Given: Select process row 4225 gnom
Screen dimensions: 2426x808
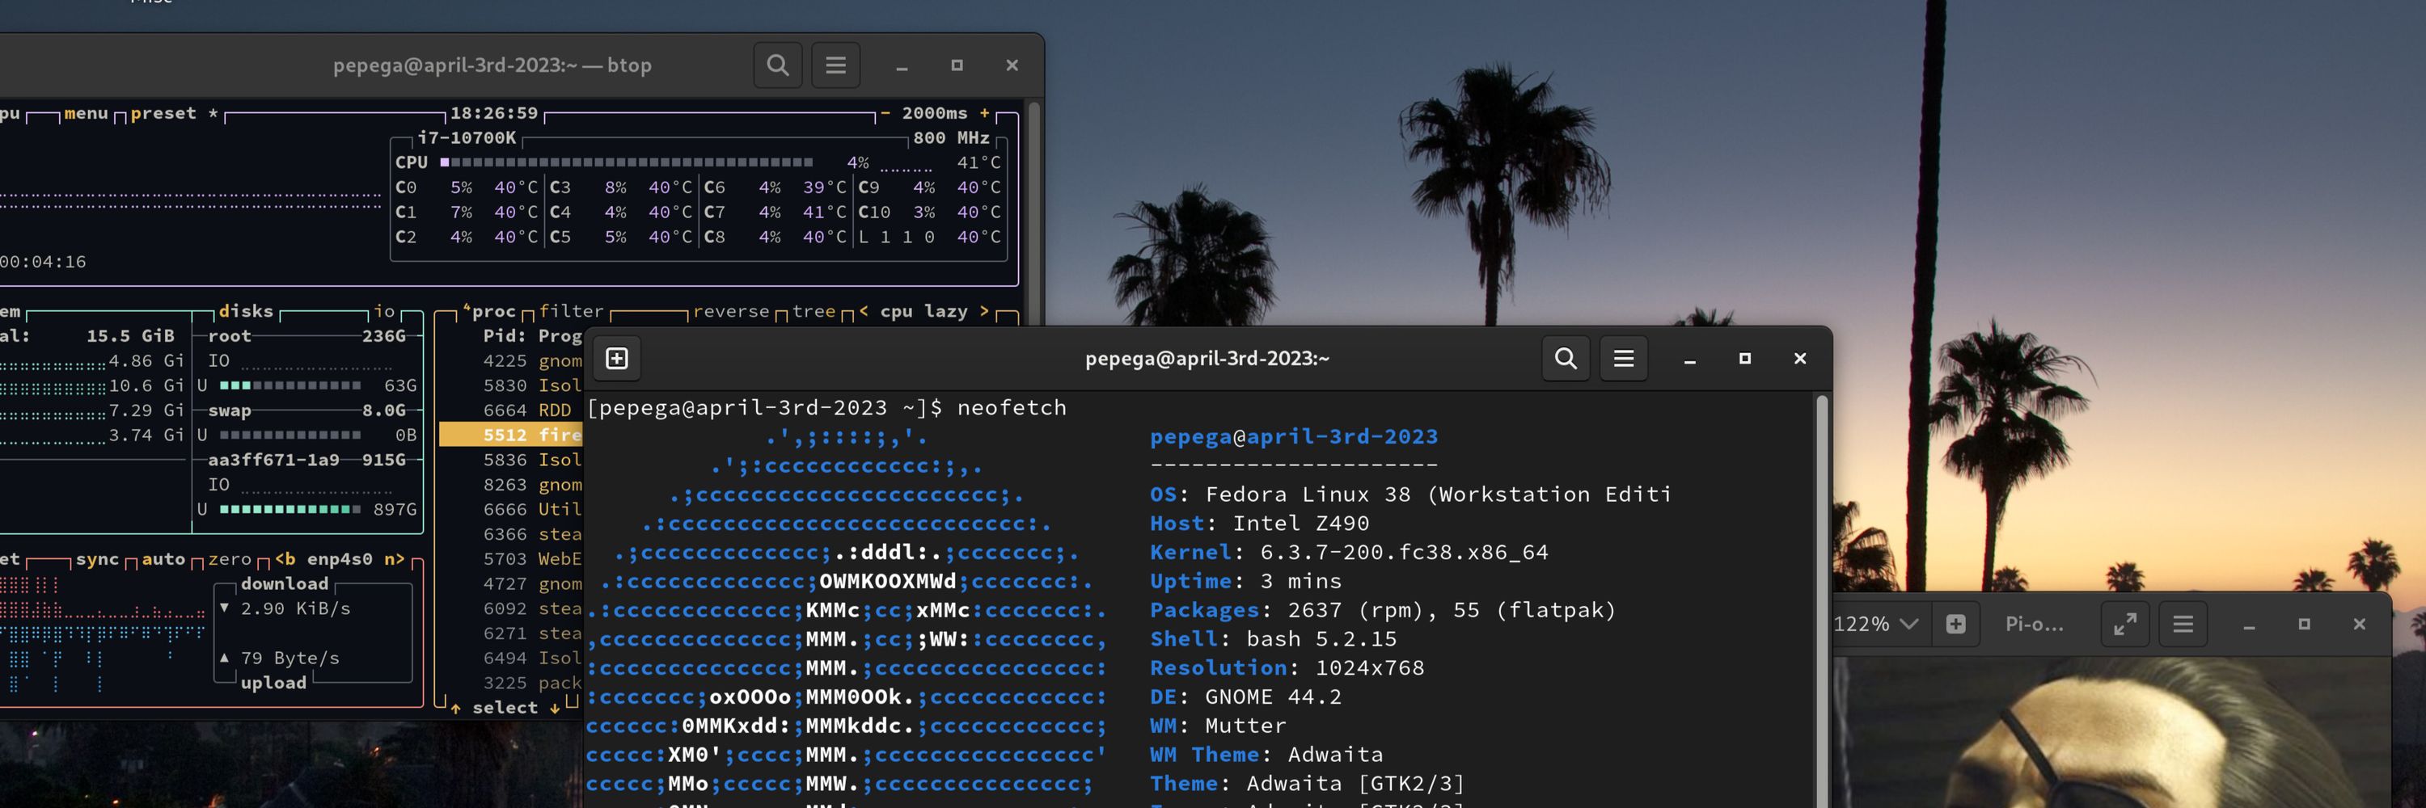Looking at the screenshot, I should point(511,360).
